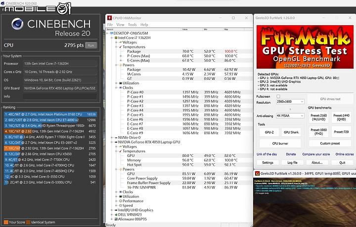Launch the CPU burner tool
This screenshot has height=227, width=356.
[x=280, y=144]
